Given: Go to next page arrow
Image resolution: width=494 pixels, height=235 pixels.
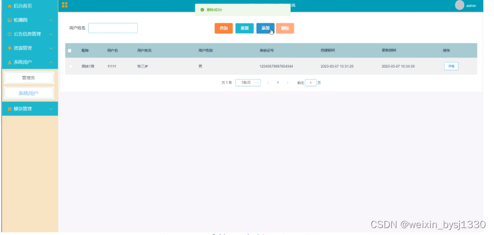Looking at the screenshot, I should coord(287,83).
